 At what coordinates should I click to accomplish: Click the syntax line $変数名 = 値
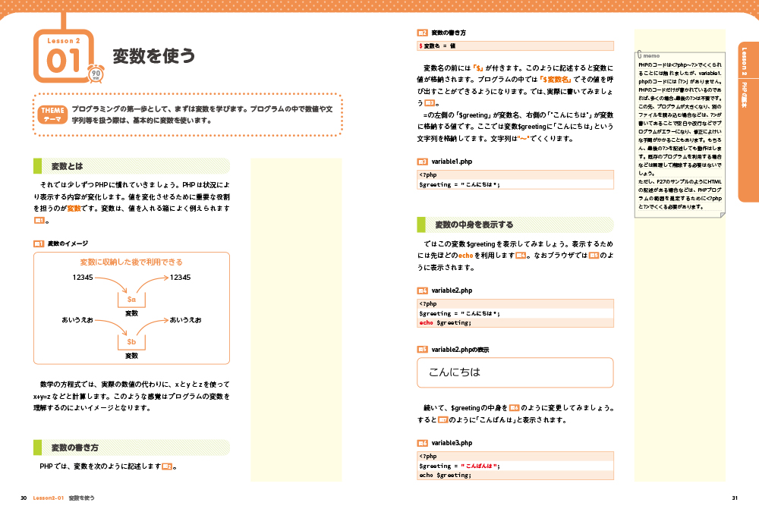(x=515, y=46)
